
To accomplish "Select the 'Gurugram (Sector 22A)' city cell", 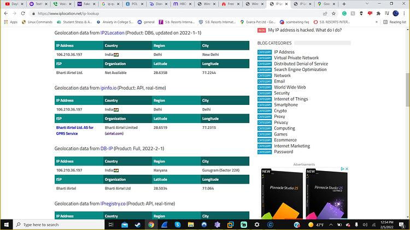I will click(x=221, y=170).
